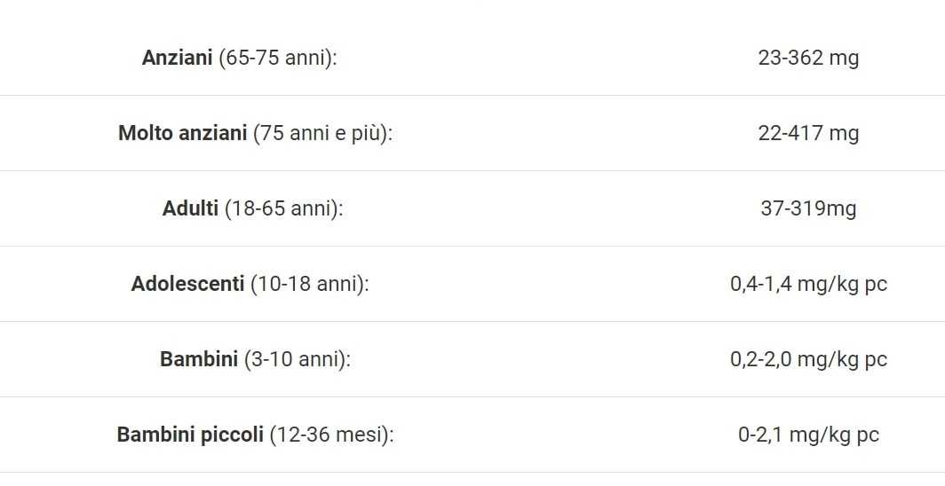Click the bold word 'Bambini' for 3-10 anni

point(199,360)
